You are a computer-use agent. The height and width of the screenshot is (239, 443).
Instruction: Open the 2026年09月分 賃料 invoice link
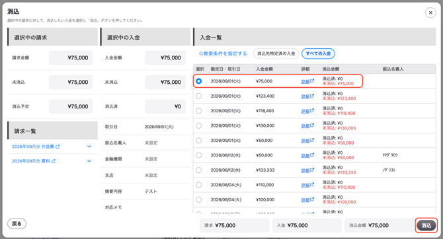tap(34, 161)
